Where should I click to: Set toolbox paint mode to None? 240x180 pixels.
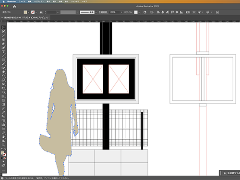click(5, 158)
